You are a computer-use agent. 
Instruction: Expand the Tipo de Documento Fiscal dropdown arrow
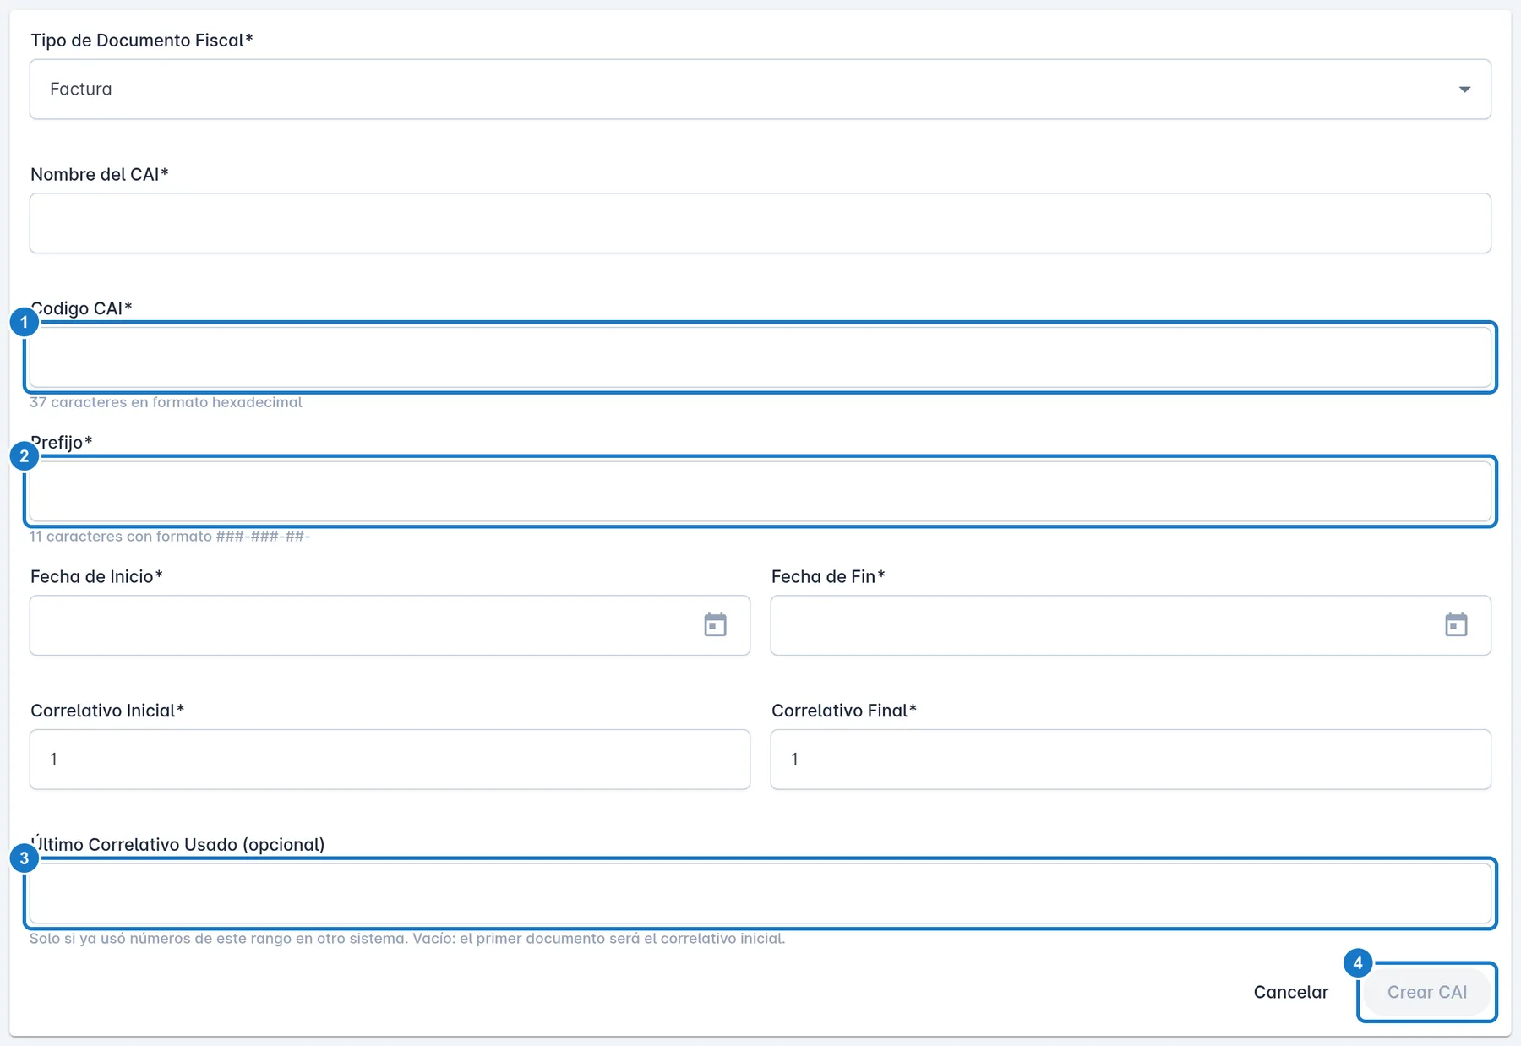1464,90
